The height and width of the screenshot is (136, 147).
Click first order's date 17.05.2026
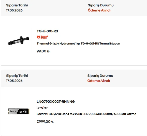(x=14, y=10)
